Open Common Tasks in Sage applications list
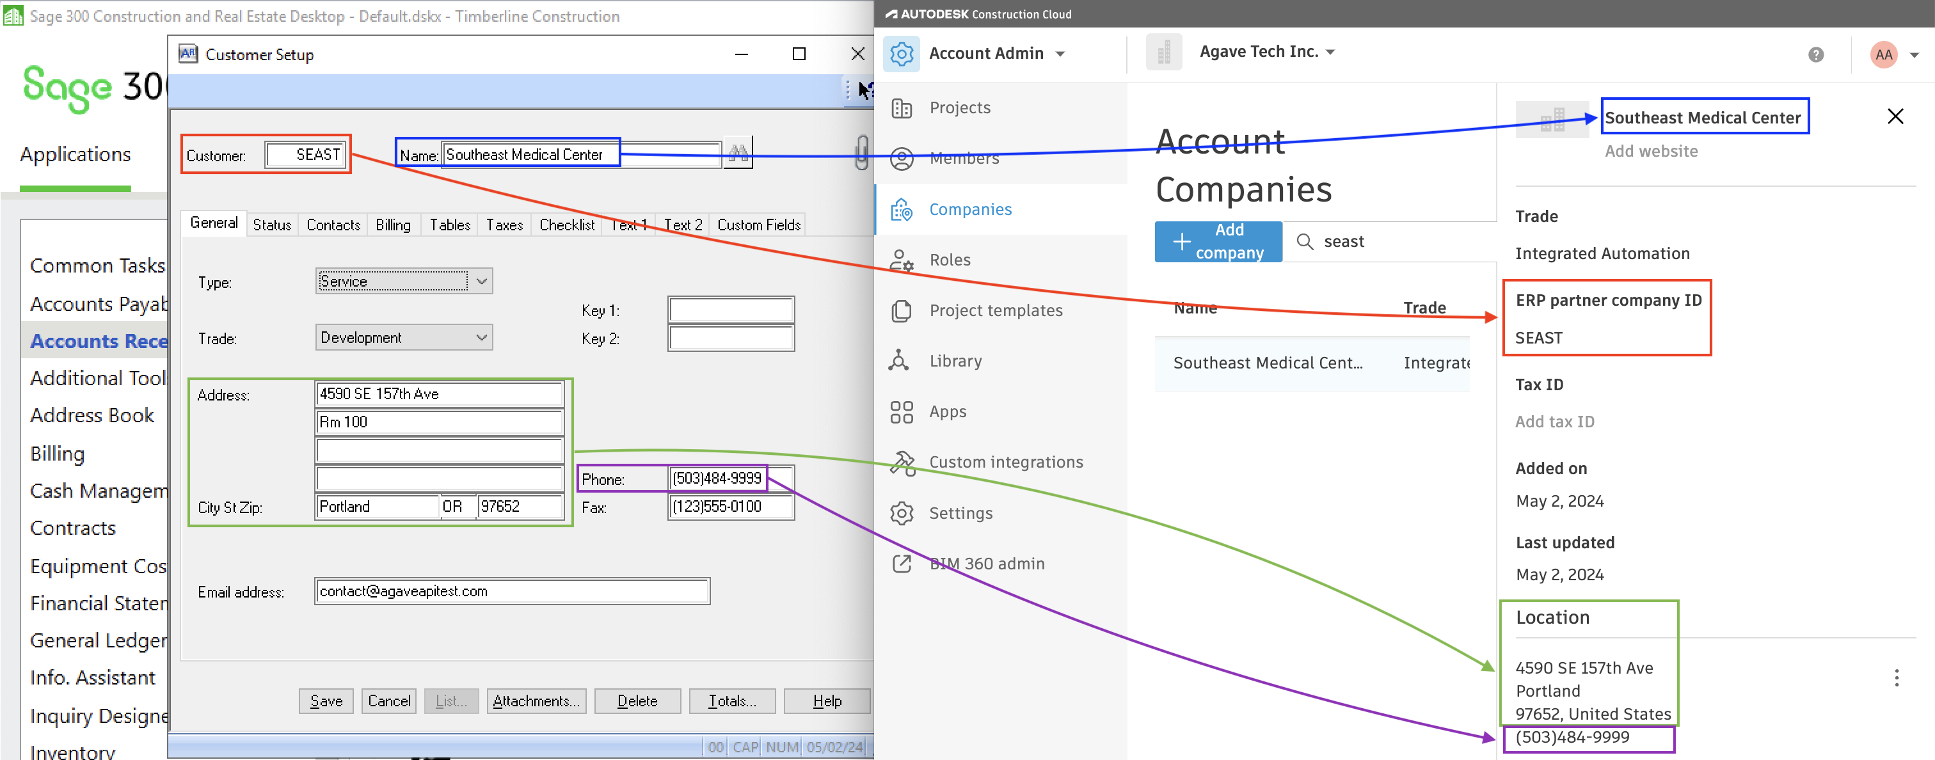The width and height of the screenshot is (1935, 760). click(97, 266)
